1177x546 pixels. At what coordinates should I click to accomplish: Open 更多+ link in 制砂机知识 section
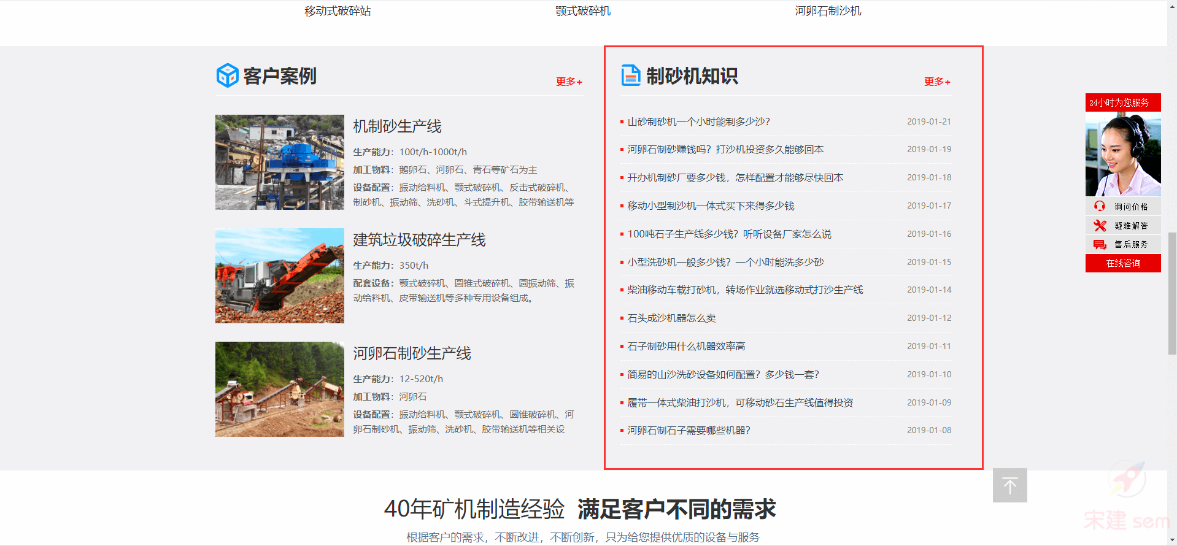pos(937,82)
